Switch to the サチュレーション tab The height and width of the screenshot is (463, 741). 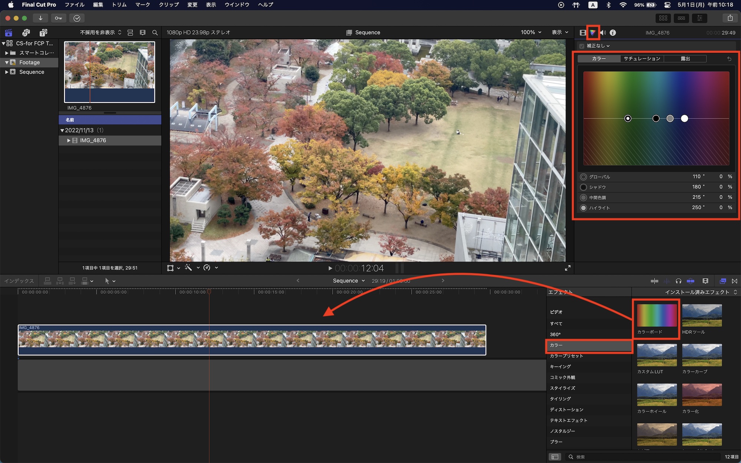(641, 59)
